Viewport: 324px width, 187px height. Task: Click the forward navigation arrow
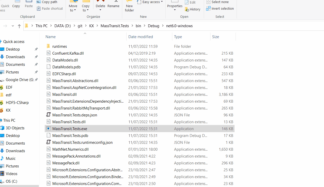(x=5, y=26)
